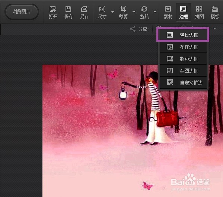Choose 多图边框 from the border menu
Screen dimensions: 223x197
[x=183, y=71]
